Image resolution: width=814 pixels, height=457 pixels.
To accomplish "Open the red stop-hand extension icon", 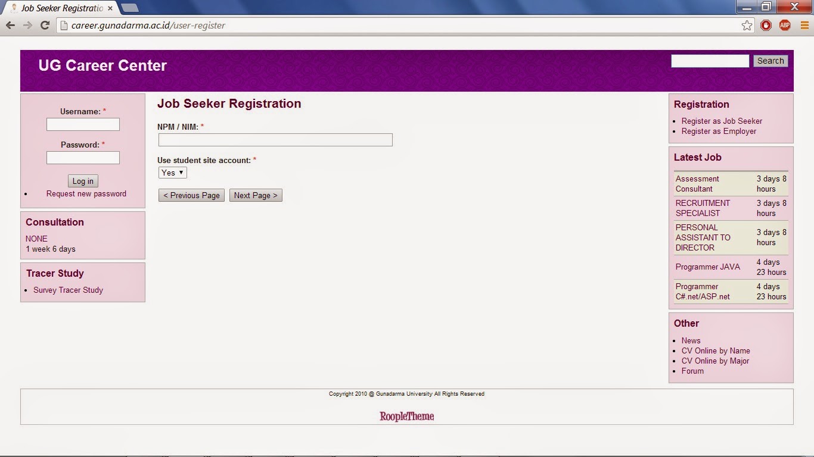I will point(766,25).
